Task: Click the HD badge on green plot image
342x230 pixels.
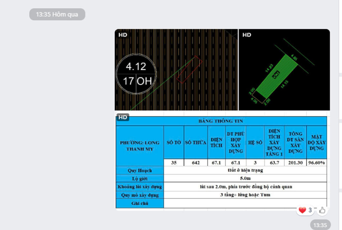Action: (x=246, y=35)
